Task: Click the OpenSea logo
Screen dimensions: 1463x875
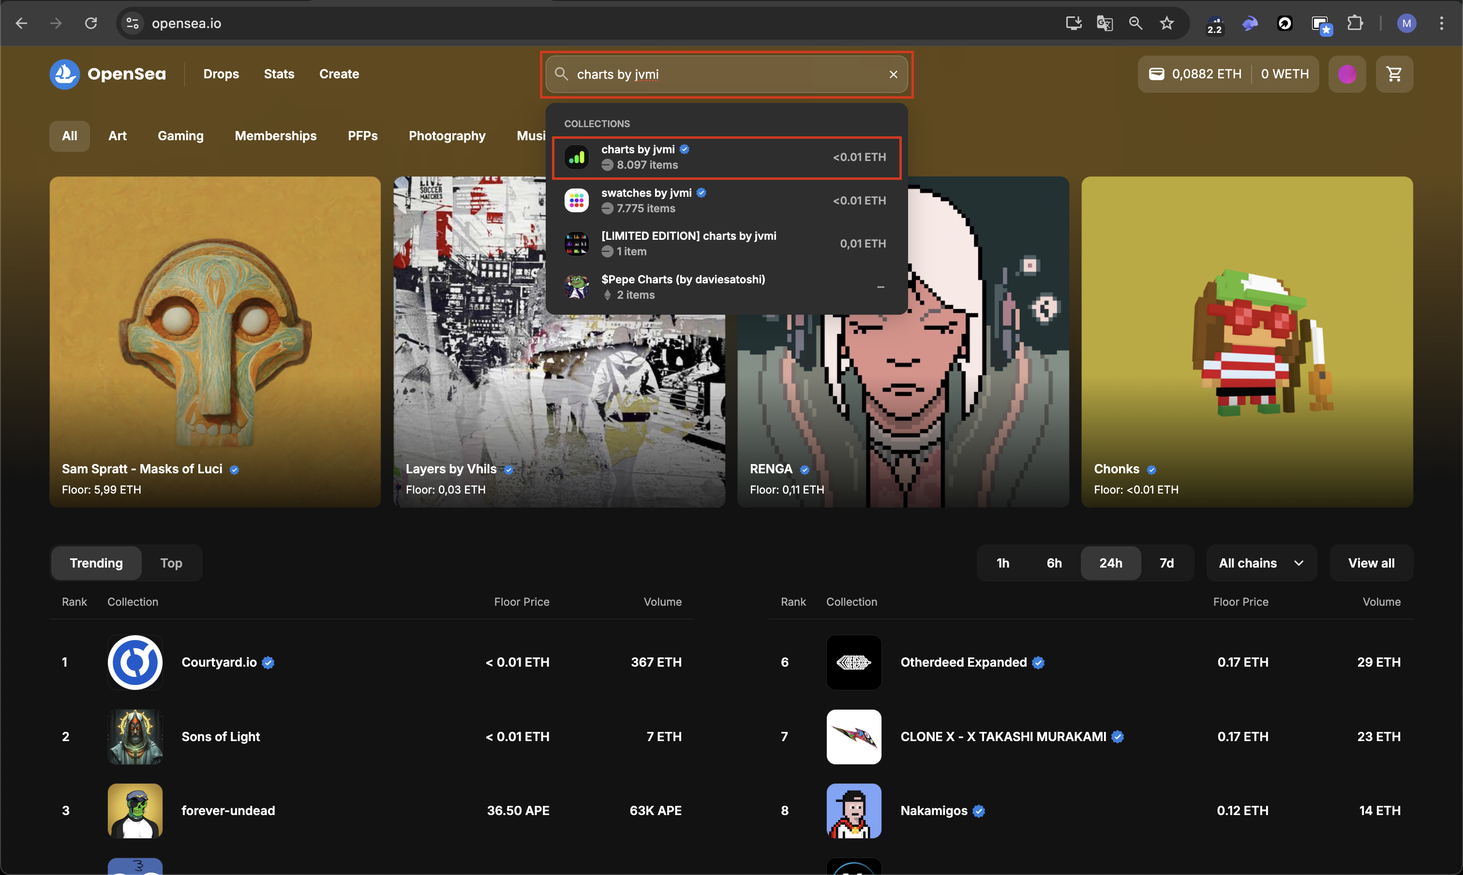Action: tap(108, 74)
